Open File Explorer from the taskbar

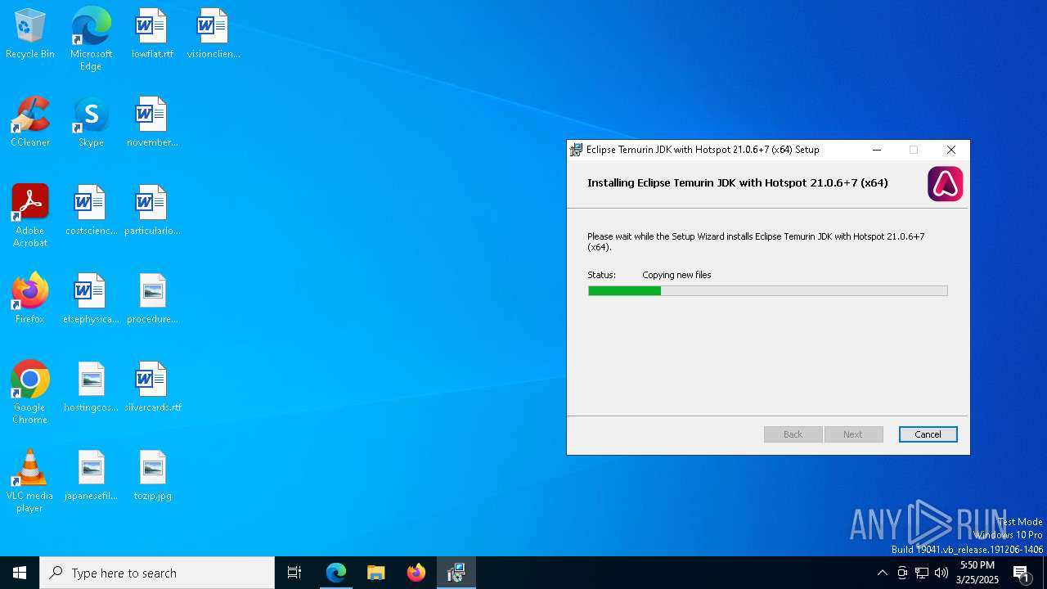[375, 573]
